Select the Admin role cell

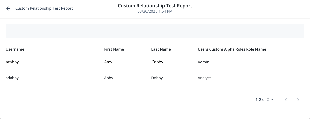pyautogui.click(x=203, y=62)
